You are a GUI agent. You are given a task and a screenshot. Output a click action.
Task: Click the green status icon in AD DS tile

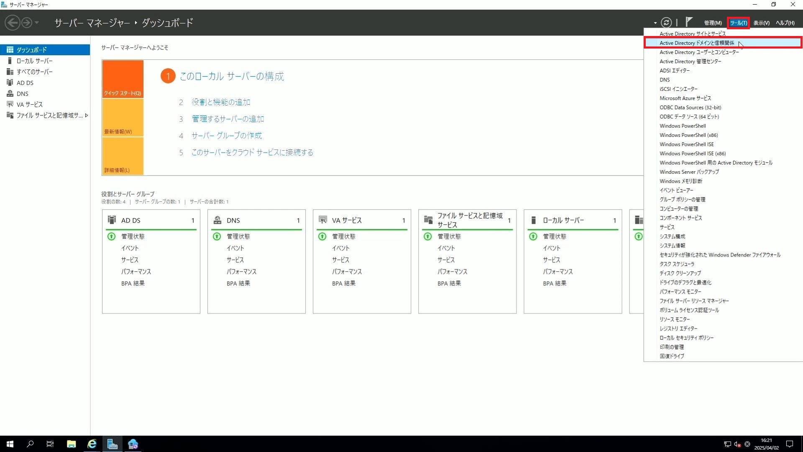click(111, 236)
